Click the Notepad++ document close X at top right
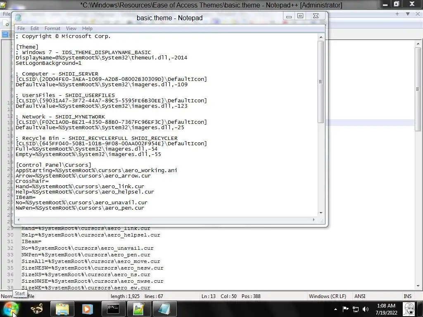The width and height of the screenshot is (423, 317). pos(418,14)
